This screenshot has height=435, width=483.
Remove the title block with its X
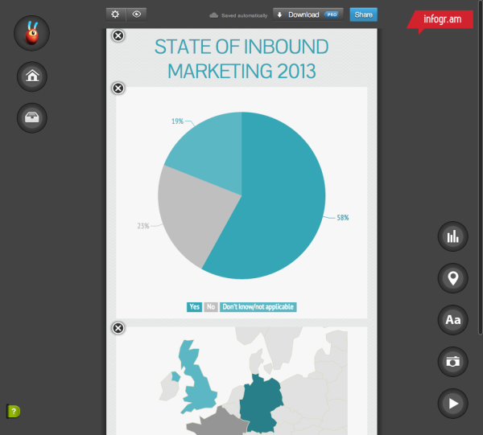118,35
